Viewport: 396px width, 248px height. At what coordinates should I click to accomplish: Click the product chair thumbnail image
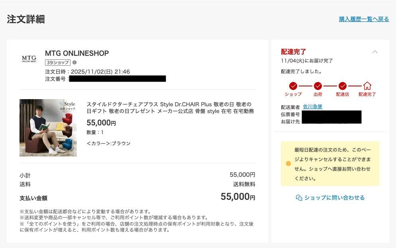[48, 128]
